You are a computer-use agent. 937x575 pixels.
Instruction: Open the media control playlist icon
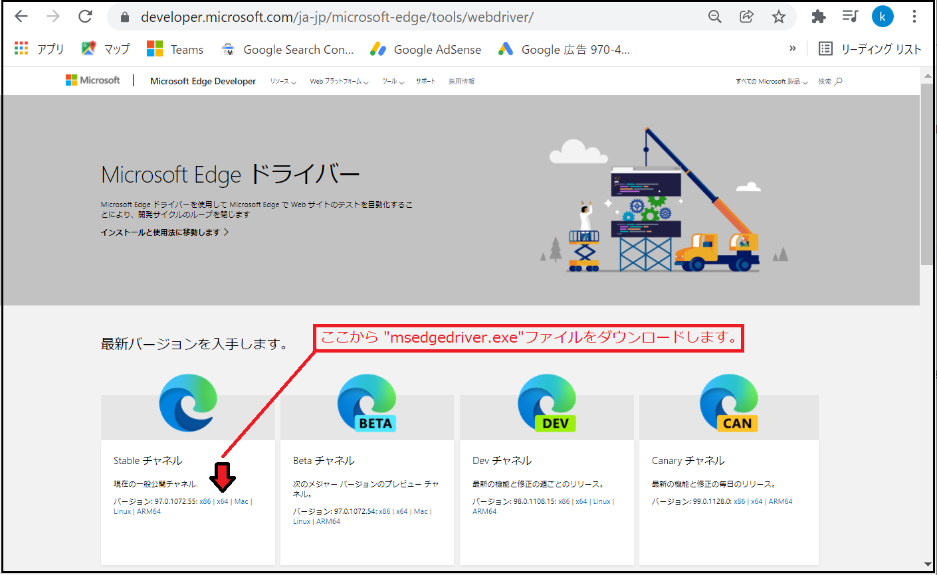point(850,17)
